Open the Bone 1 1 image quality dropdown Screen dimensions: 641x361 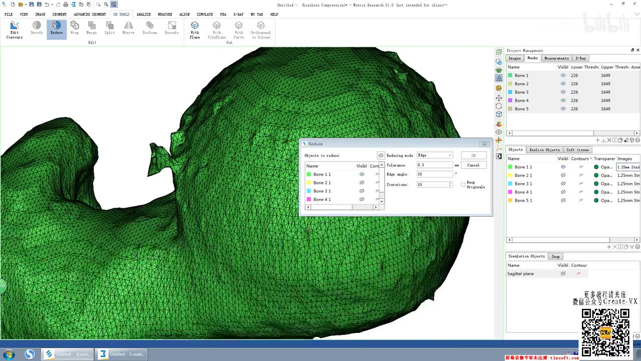click(628, 167)
